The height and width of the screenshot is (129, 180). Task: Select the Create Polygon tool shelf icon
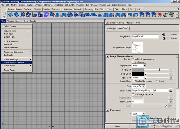click(x=10, y=15)
